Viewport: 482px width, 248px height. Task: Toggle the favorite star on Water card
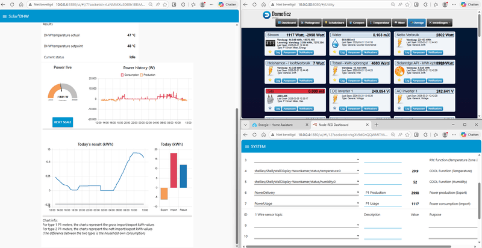point(335,52)
